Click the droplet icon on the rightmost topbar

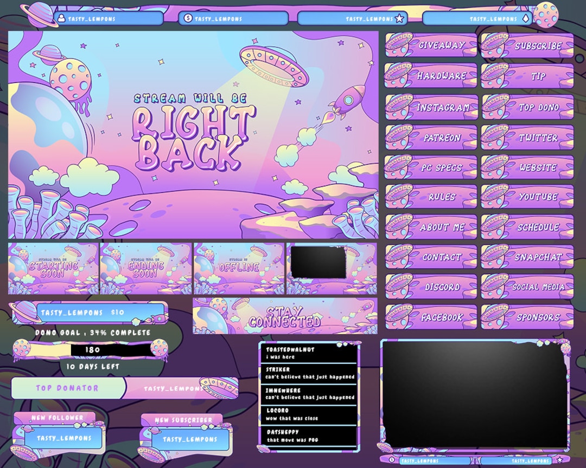(526, 18)
